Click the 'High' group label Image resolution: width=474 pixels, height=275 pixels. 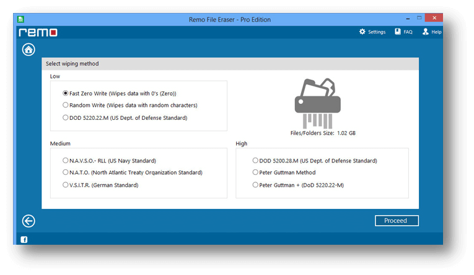point(241,143)
